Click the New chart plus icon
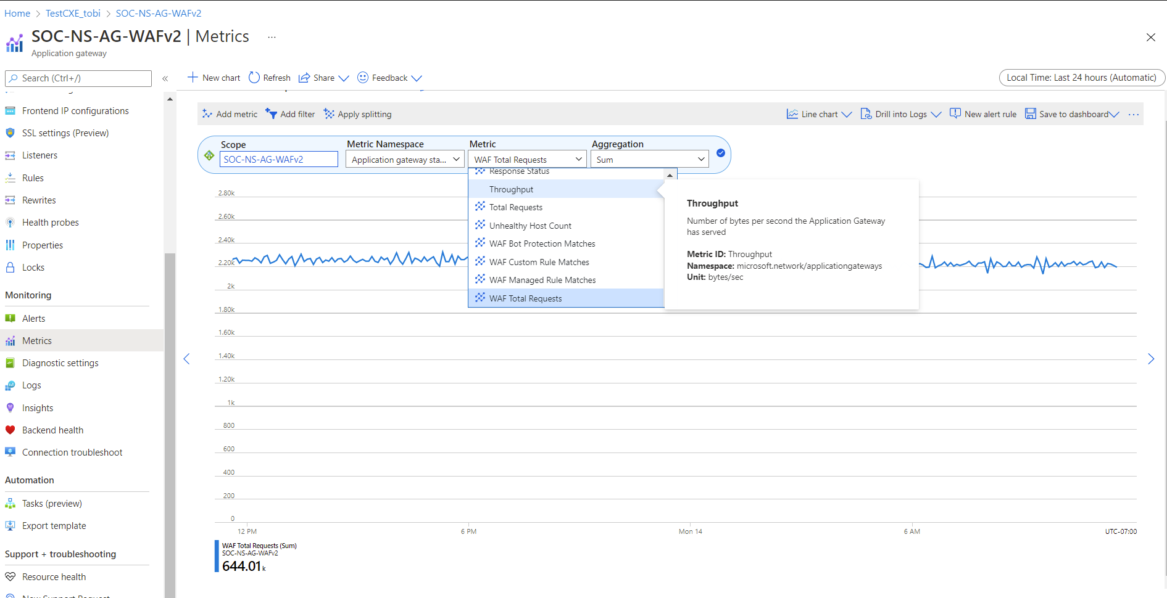Image resolution: width=1167 pixels, height=598 pixels. (x=193, y=77)
